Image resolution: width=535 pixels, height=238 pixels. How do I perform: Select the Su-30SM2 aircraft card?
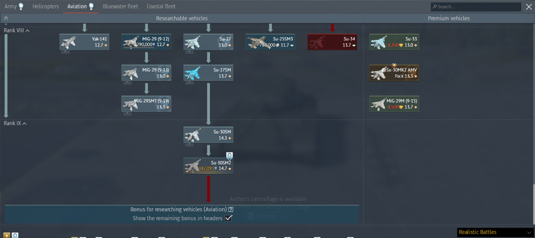tap(208, 166)
